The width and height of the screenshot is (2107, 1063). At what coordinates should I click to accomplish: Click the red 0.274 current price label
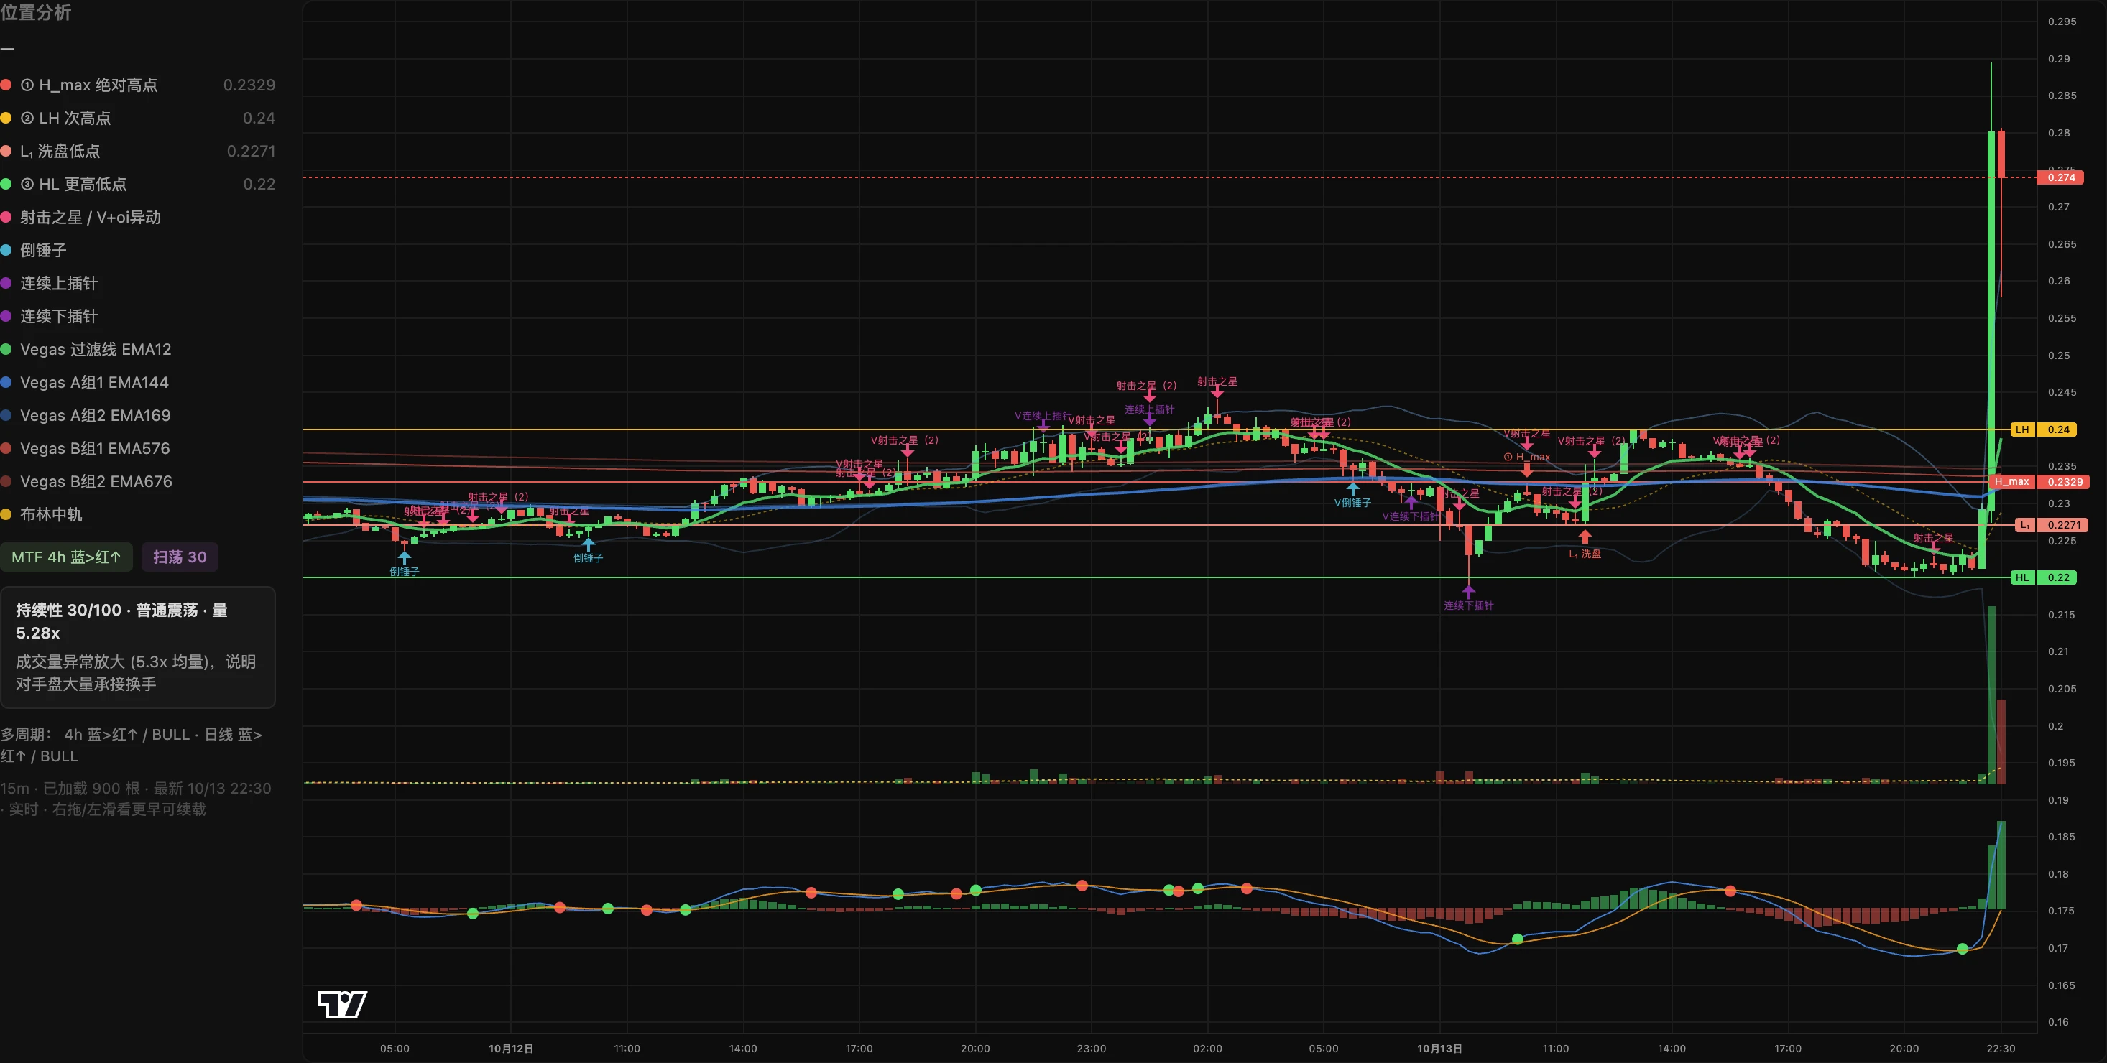(x=2060, y=177)
